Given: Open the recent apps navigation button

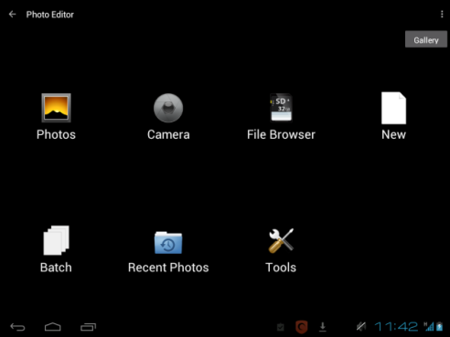Looking at the screenshot, I should tap(88, 327).
